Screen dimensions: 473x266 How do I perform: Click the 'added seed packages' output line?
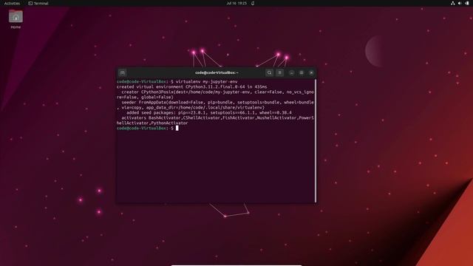tap(209, 113)
